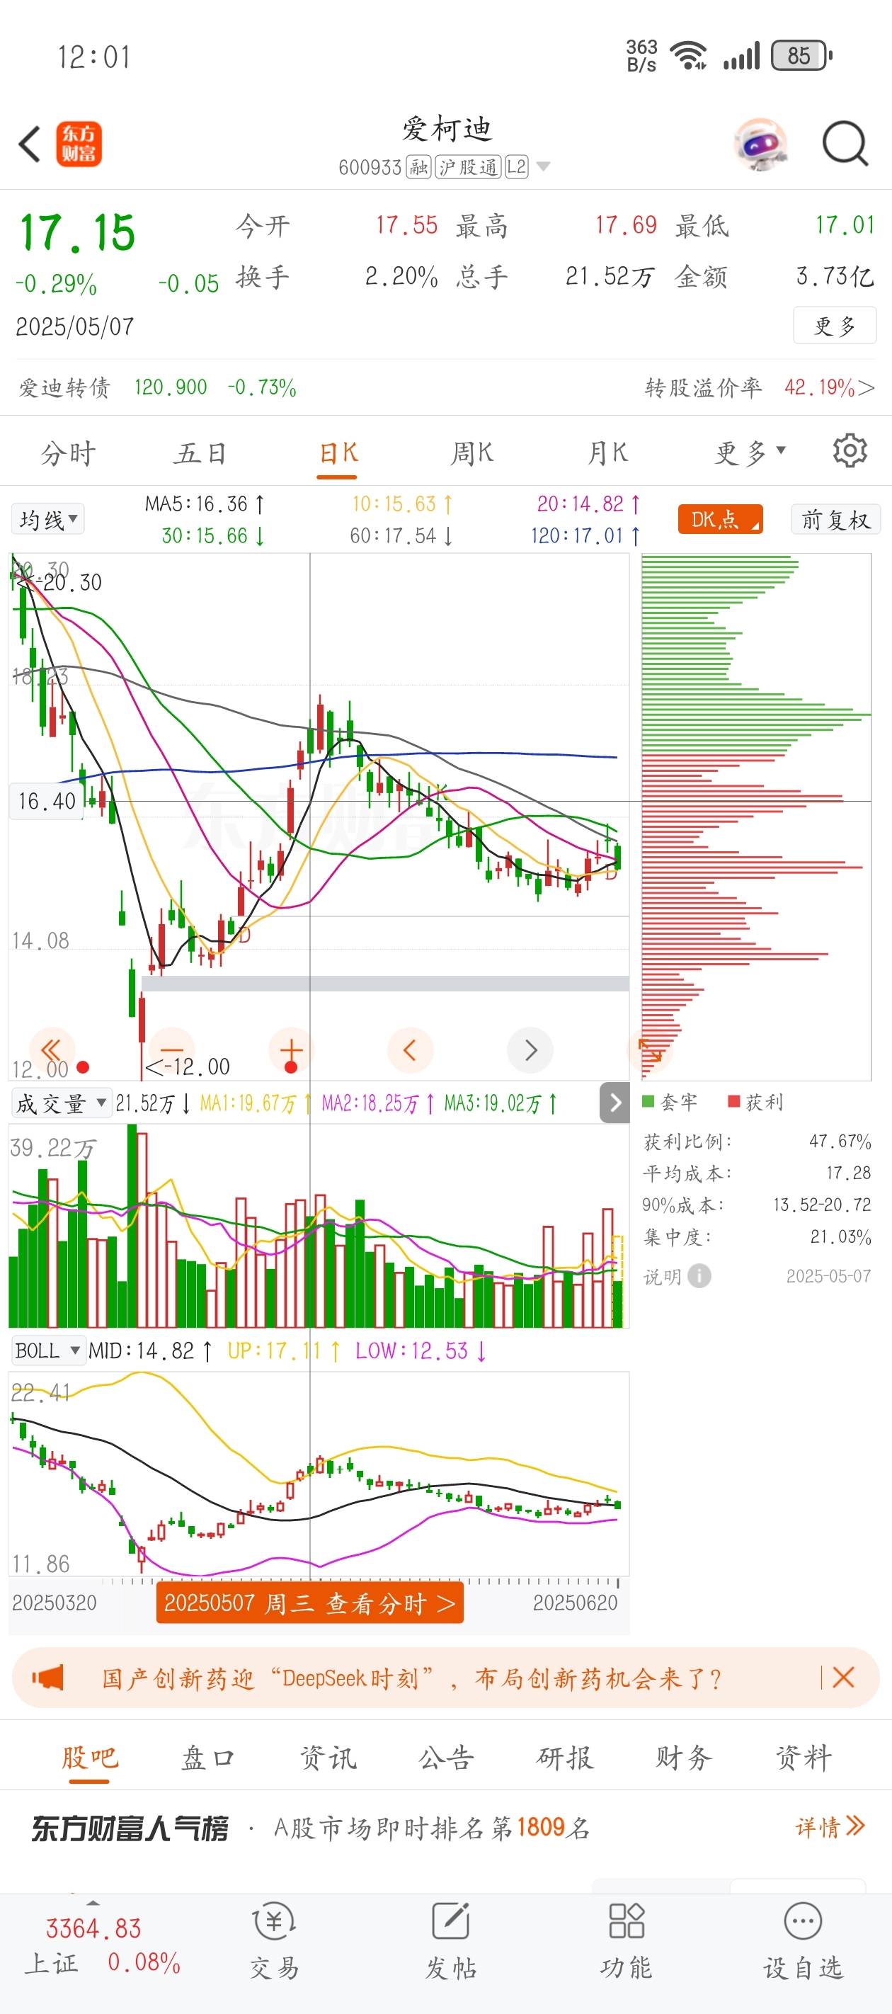This screenshot has width=892, height=2014.
Task: Tap 融 margin tag
Action: click(x=419, y=166)
